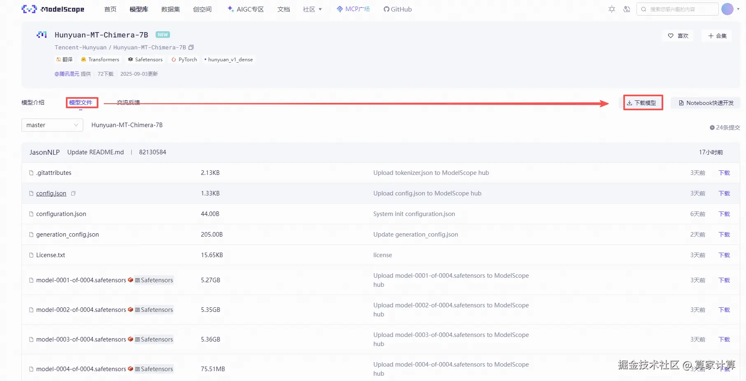Click the file icon for model-0001-of-0004.safetensors
This screenshot has height=381, width=746.
[x=31, y=280]
